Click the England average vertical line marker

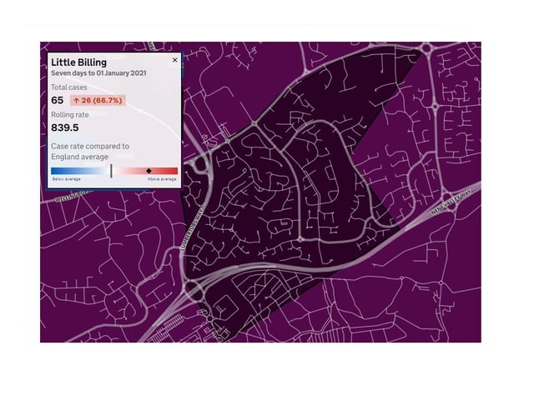(x=111, y=171)
